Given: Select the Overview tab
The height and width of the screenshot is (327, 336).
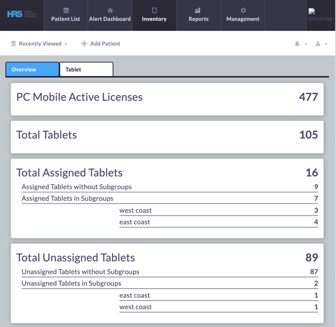Looking at the screenshot, I should click(x=32, y=69).
